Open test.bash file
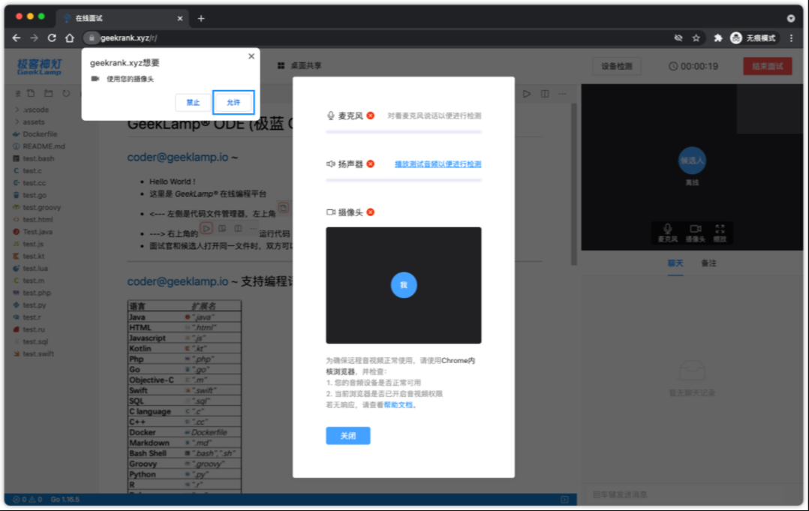This screenshot has height=511, width=809. 38,158
